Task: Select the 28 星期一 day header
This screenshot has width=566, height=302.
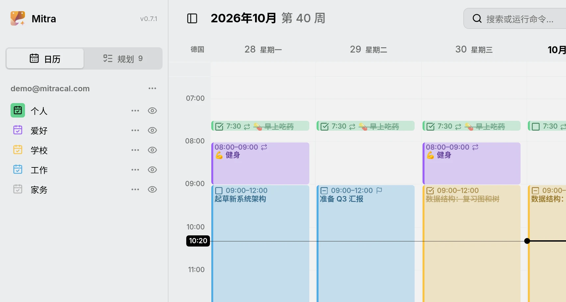Action: point(263,50)
